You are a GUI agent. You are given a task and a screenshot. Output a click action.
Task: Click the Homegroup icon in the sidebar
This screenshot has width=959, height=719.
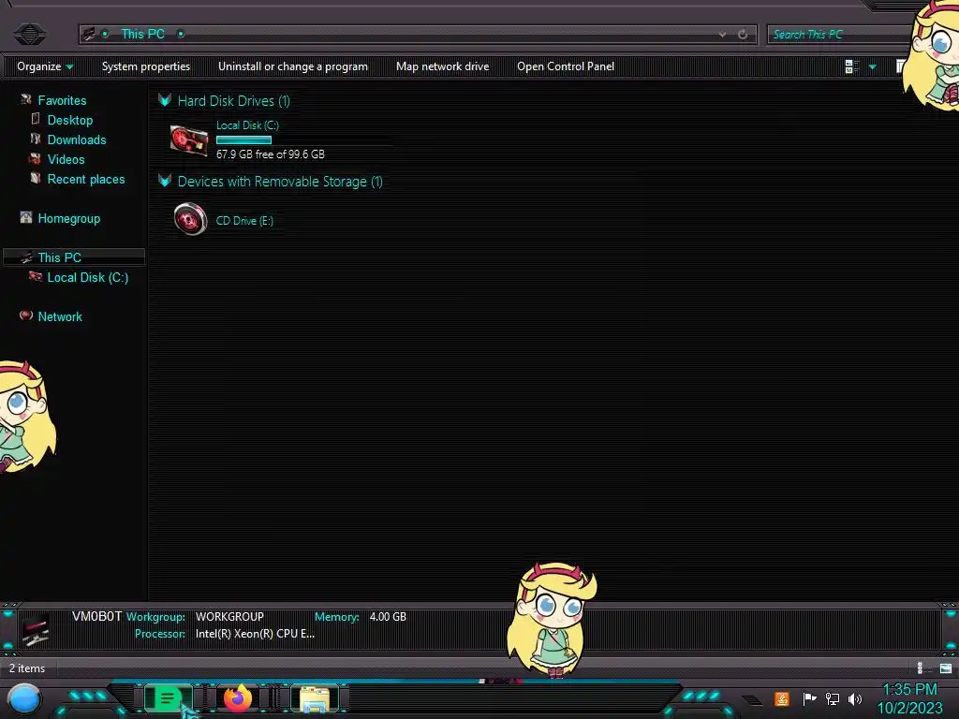pos(25,217)
